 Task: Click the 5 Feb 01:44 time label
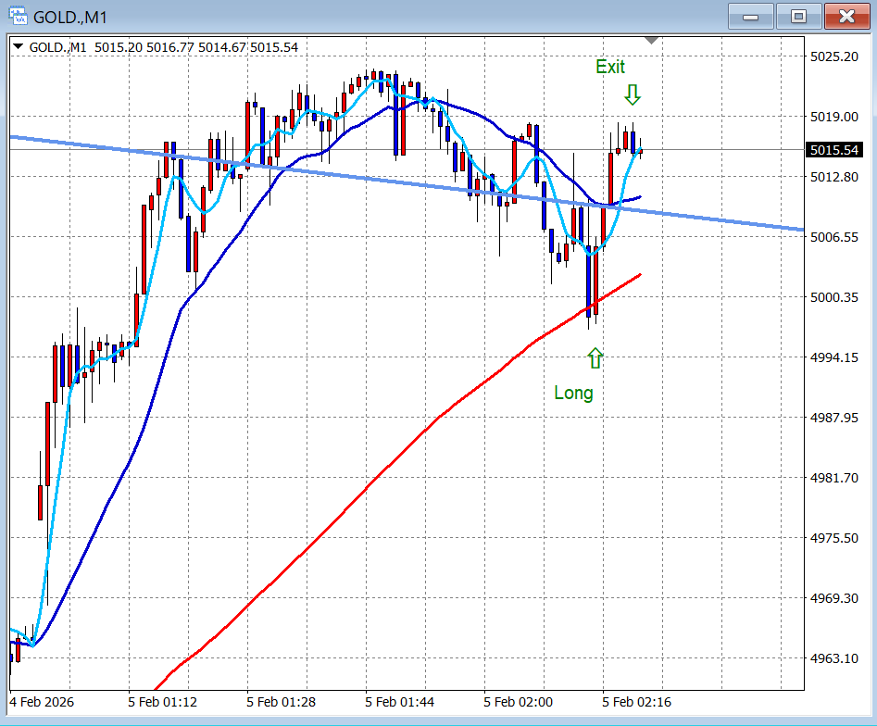point(399,702)
